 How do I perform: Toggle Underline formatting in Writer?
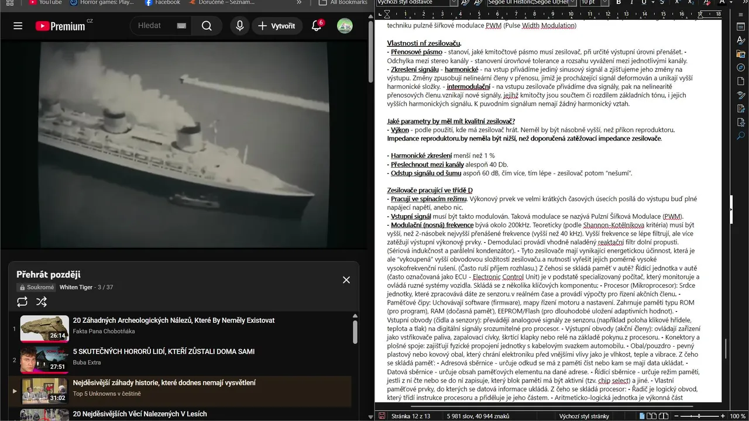tap(644, 2)
